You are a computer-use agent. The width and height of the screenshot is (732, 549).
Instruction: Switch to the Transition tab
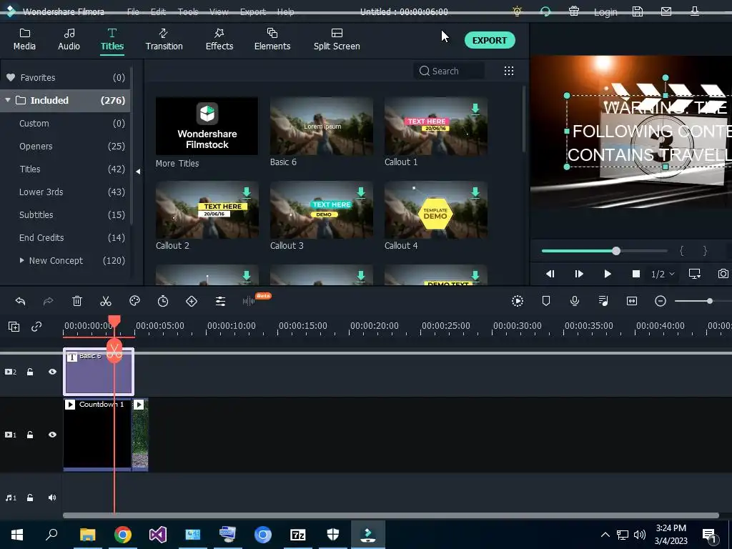[164, 40]
